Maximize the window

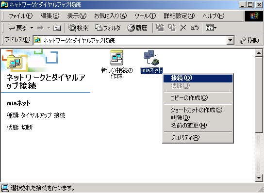(x=250, y=5)
